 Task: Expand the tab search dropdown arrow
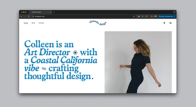pyautogui.click(x=174, y=12)
